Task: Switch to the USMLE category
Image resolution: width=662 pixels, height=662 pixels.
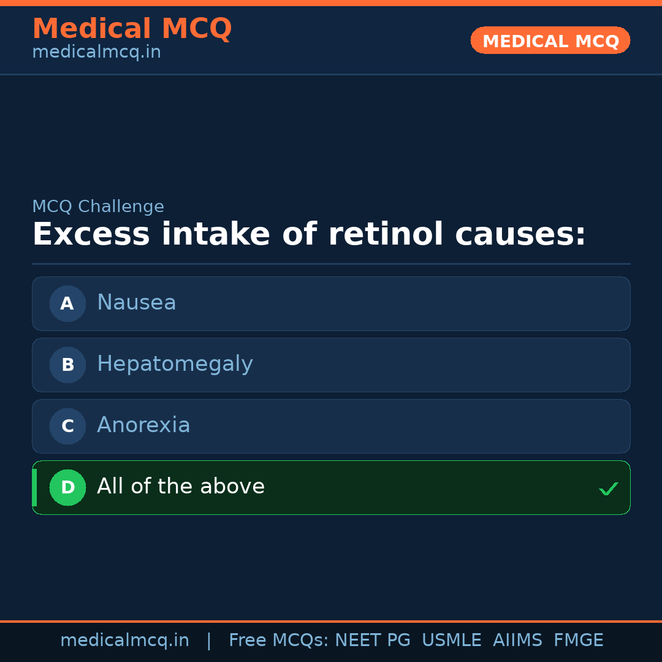Action: click(452, 639)
